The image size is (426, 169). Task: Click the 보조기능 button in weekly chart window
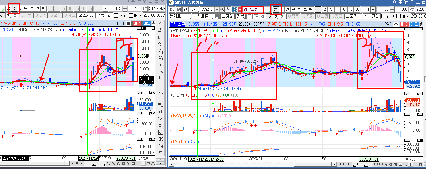[x=86, y=15]
